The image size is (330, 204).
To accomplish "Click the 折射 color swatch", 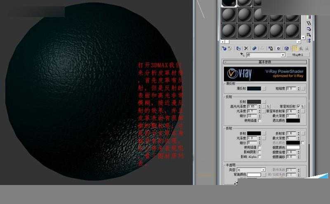I will tap(254, 133).
